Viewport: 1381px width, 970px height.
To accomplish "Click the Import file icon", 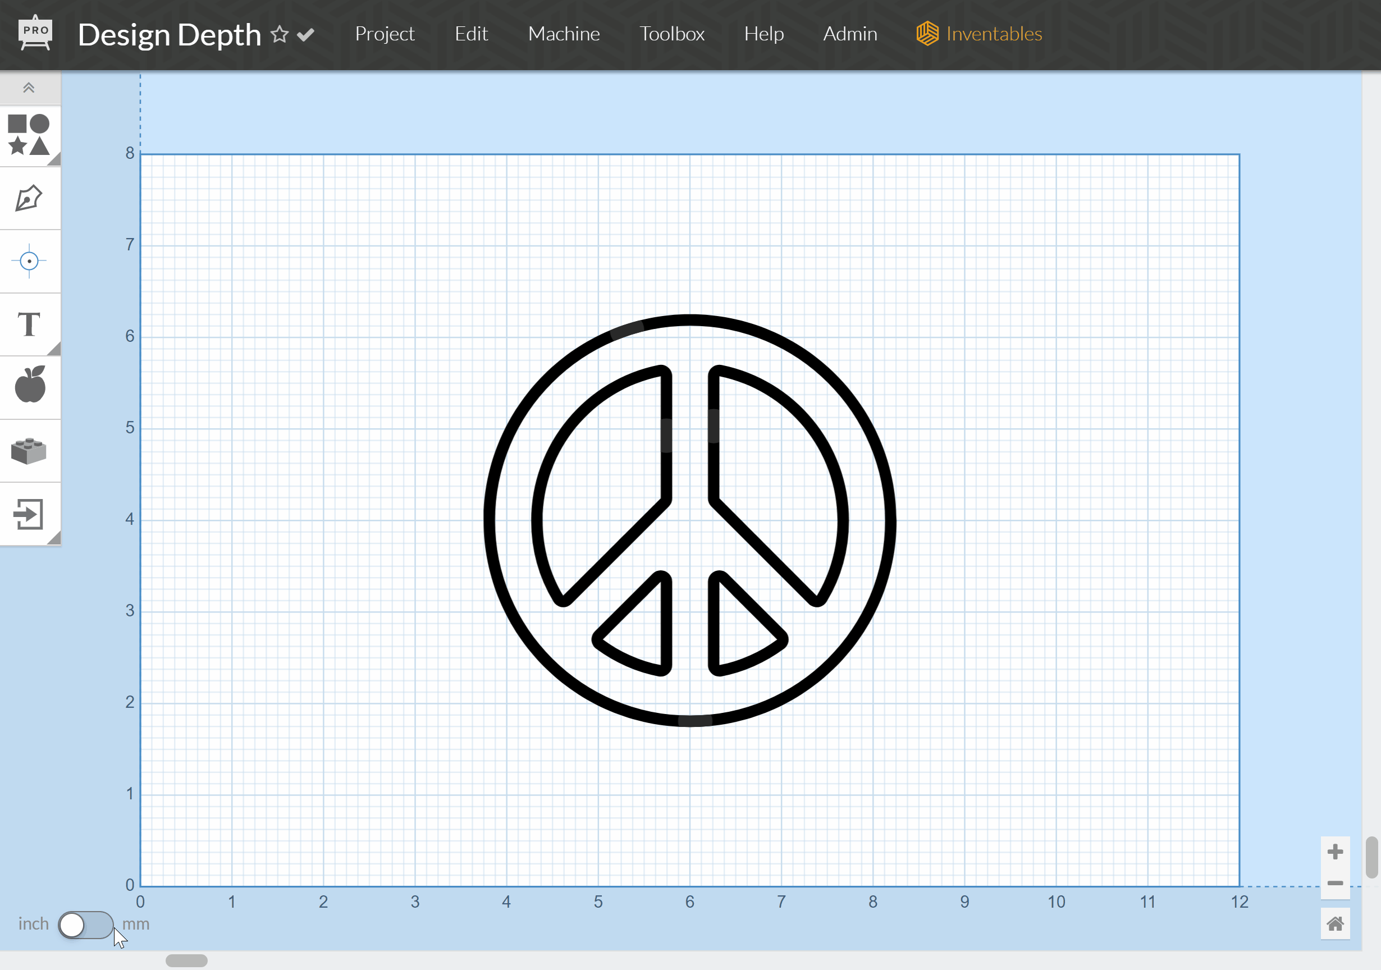I will pos(28,514).
